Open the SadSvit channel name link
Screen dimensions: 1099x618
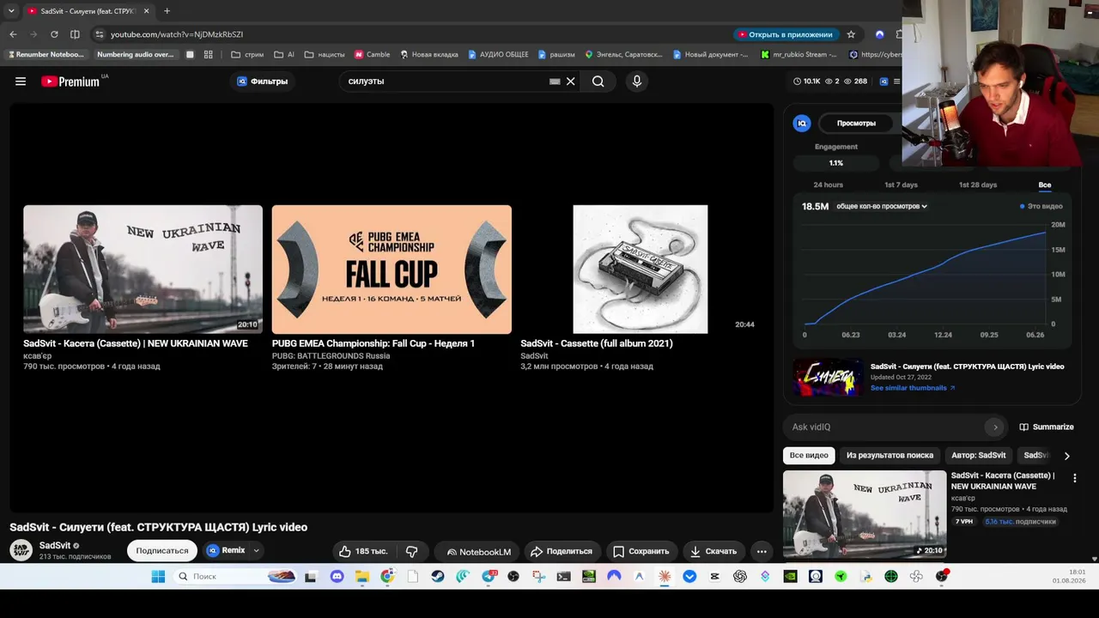click(x=55, y=545)
